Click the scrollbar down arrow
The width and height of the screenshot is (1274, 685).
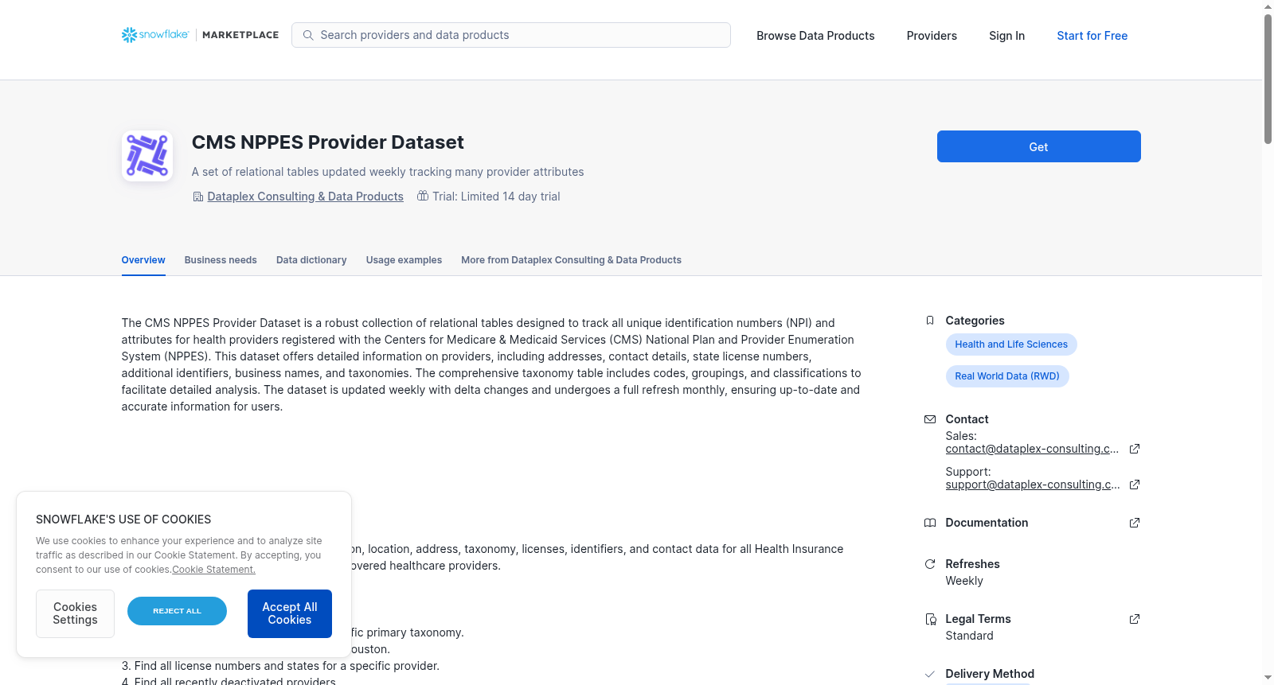tap(1268, 678)
